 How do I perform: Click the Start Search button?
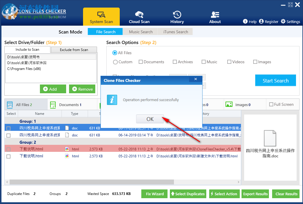coord(275,80)
